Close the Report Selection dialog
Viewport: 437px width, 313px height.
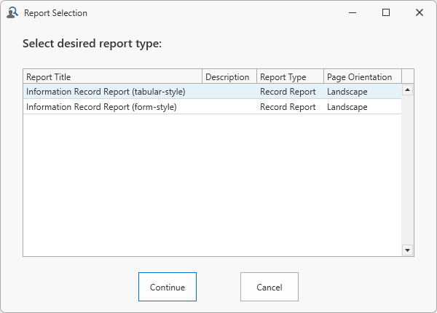click(x=420, y=12)
